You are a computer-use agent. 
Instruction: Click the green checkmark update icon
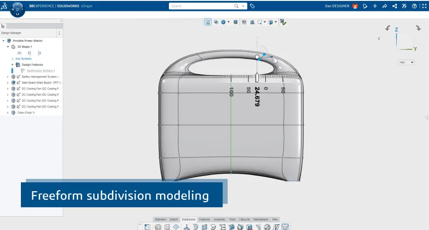coord(283,22)
